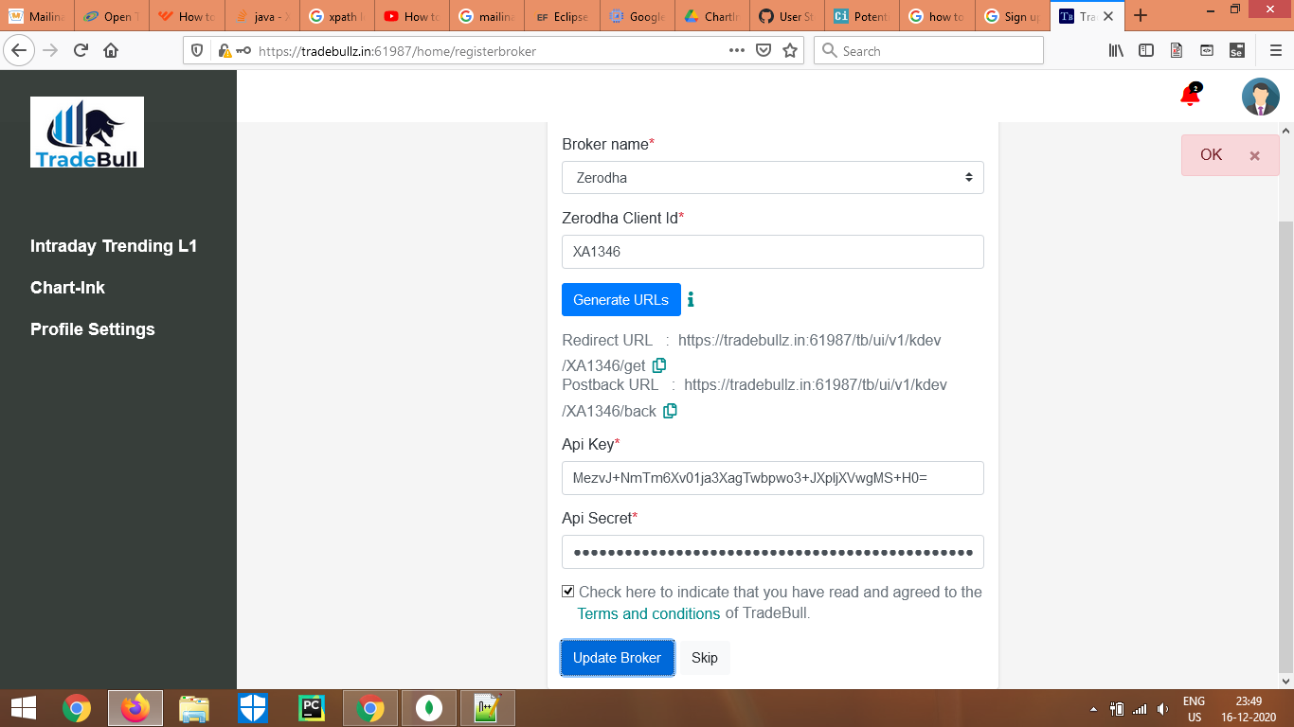Open the page actions three-dot menu
The width and height of the screenshot is (1294, 727).
coord(736,50)
